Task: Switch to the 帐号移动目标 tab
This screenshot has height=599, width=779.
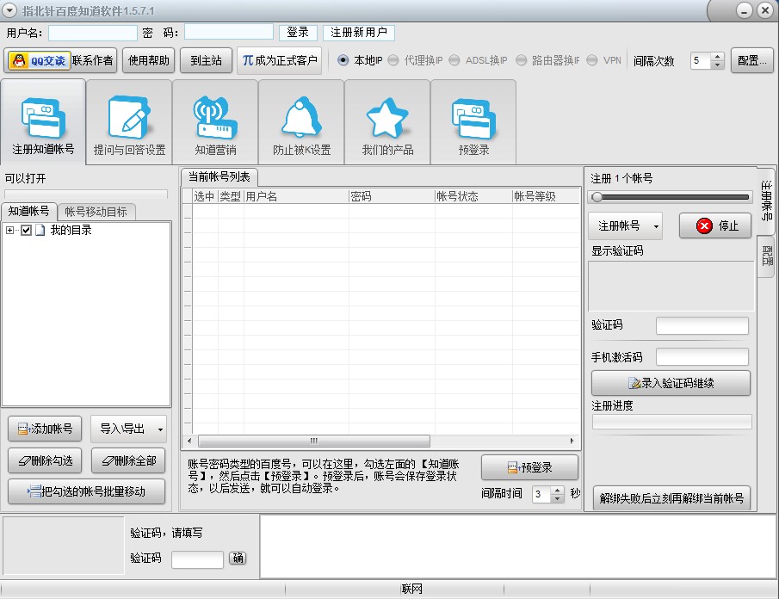Action: click(x=97, y=210)
